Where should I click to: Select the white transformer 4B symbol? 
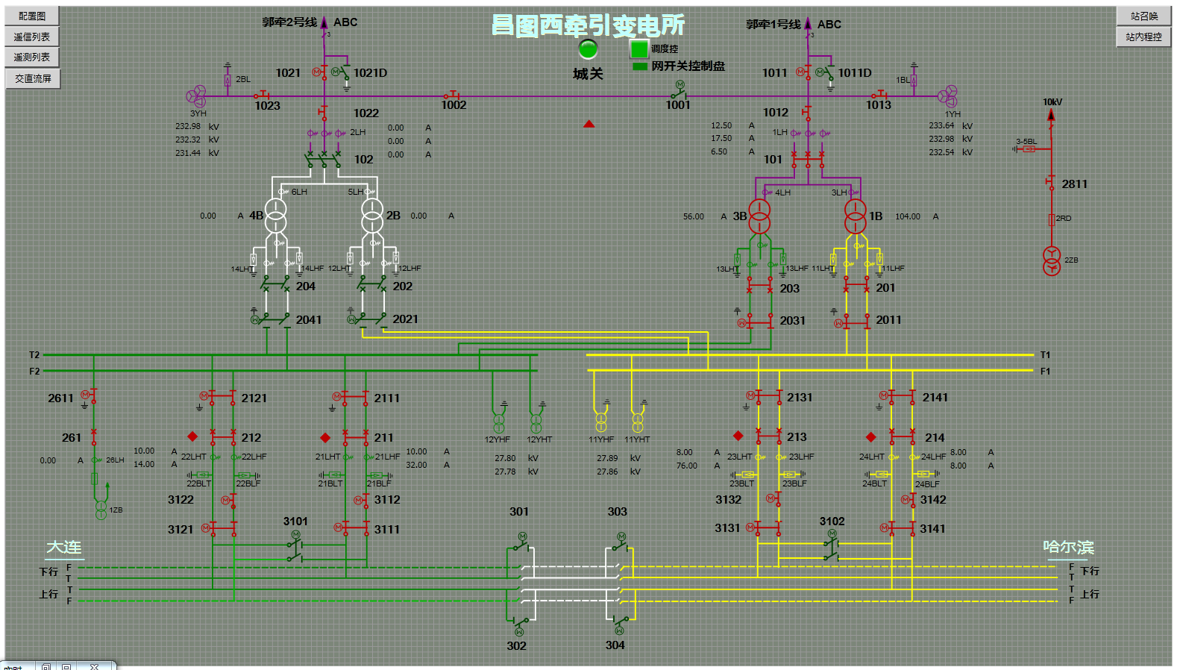[x=276, y=216]
